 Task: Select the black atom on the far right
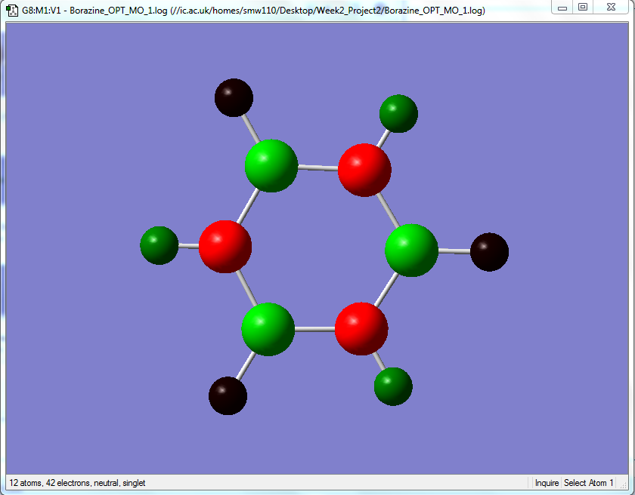(x=489, y=252)
